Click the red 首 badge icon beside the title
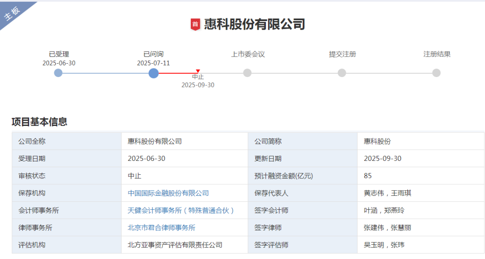485x259 pixels. click(x=195, y=24)
